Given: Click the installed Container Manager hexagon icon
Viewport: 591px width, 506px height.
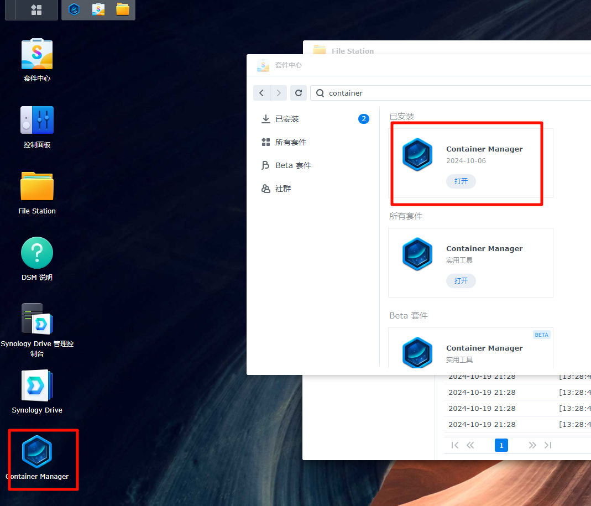Looking at the screenshot, I should (x=417, y=155).
